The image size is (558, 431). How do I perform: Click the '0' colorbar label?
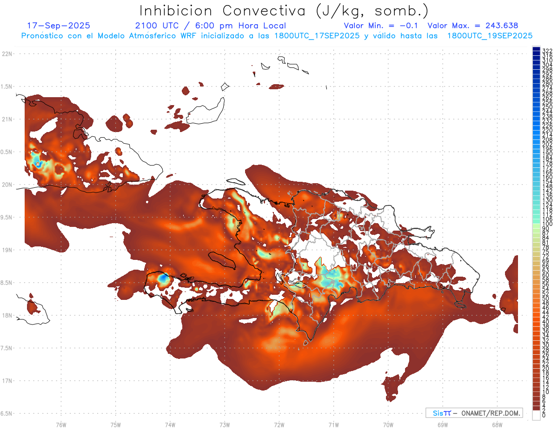pyautogui.click(x=544, y=416)
